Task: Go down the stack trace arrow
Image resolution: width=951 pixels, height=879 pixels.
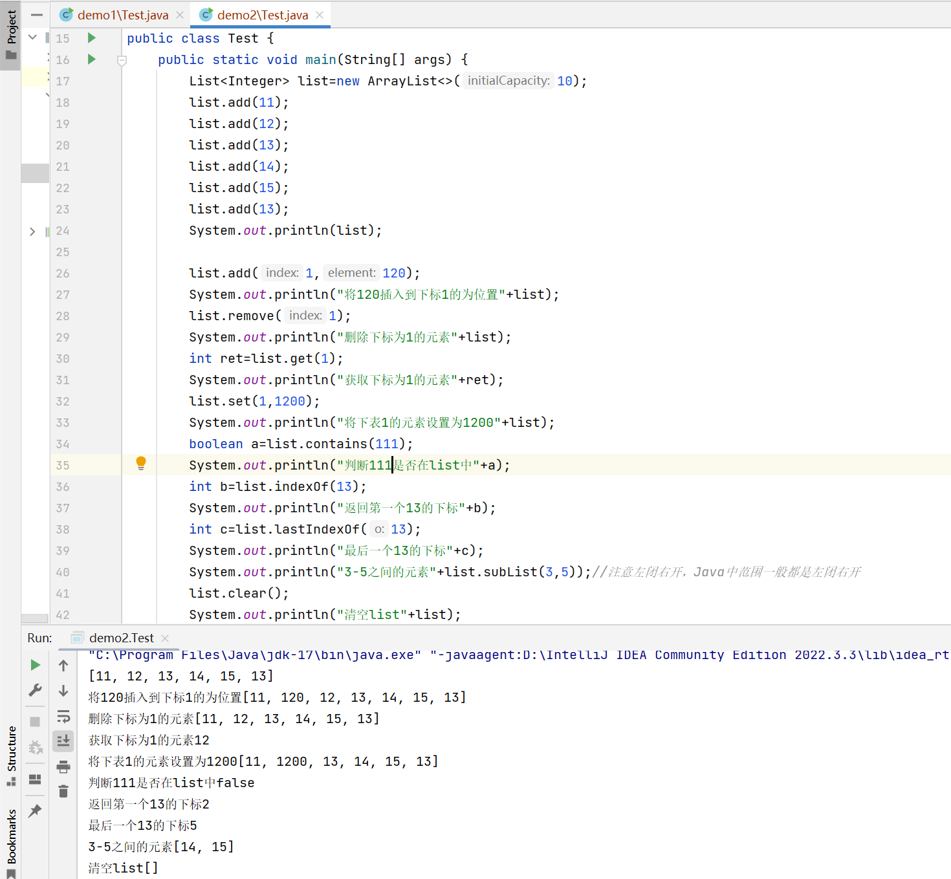Action: (x=63, y=691)
